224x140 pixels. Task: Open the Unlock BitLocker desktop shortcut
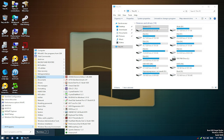(x=25, y=6)
